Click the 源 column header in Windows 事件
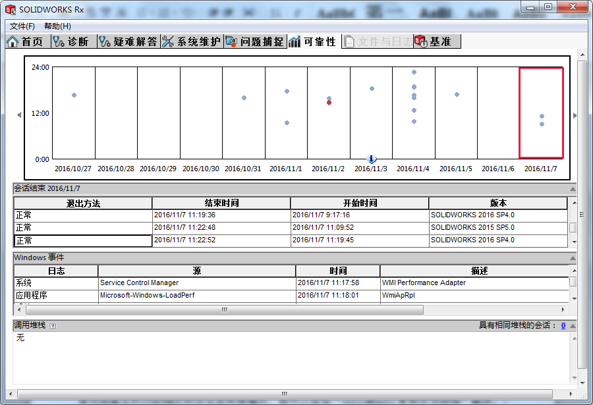 click(197, 271)
